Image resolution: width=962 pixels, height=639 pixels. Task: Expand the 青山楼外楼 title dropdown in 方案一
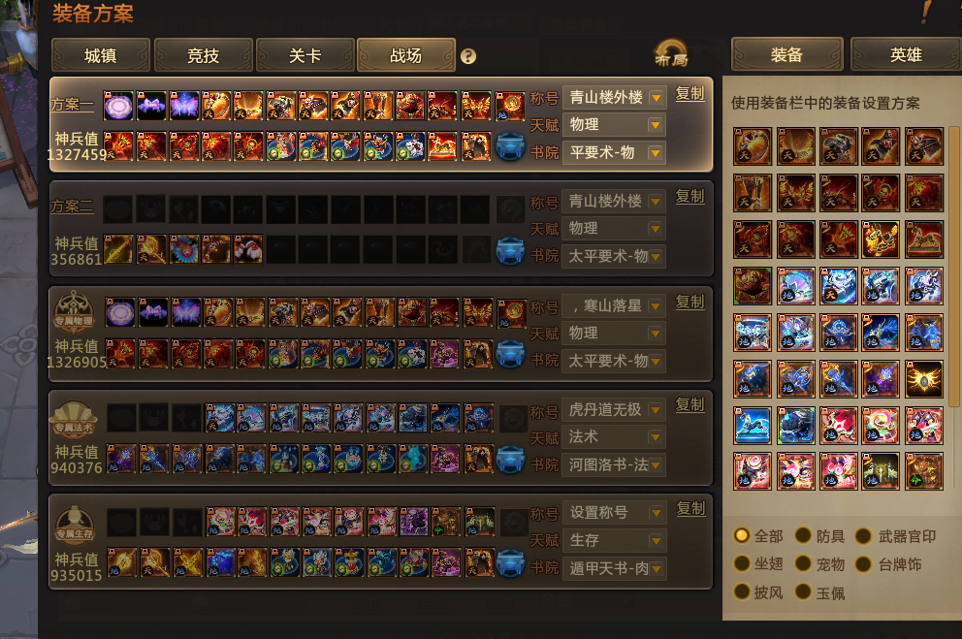pyautogui.click(x=614, y=98)
